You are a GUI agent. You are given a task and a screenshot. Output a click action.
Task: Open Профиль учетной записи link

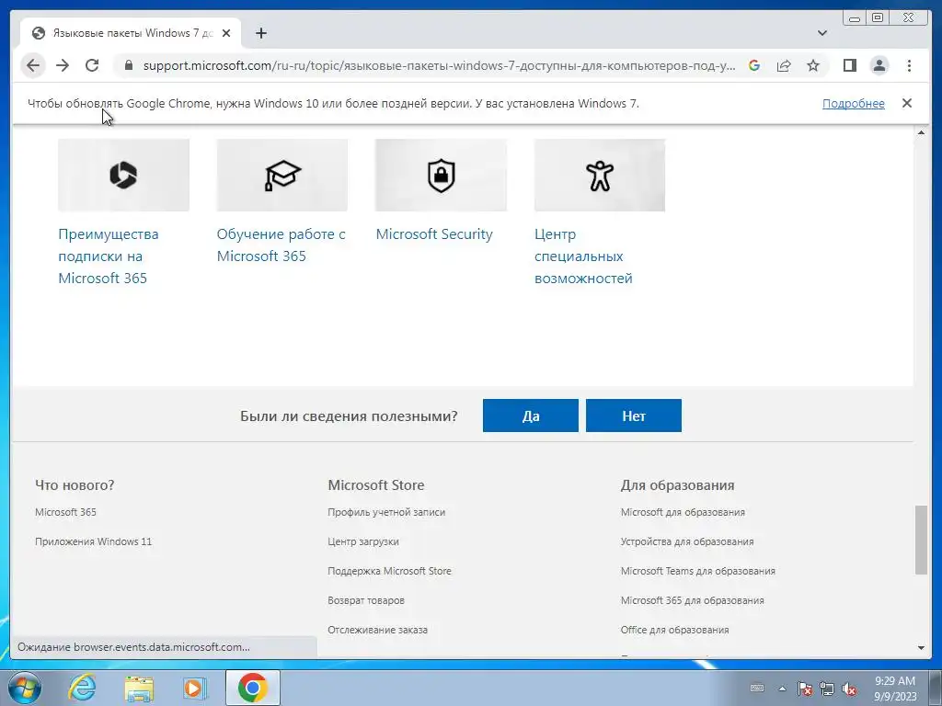pos(386,512)
